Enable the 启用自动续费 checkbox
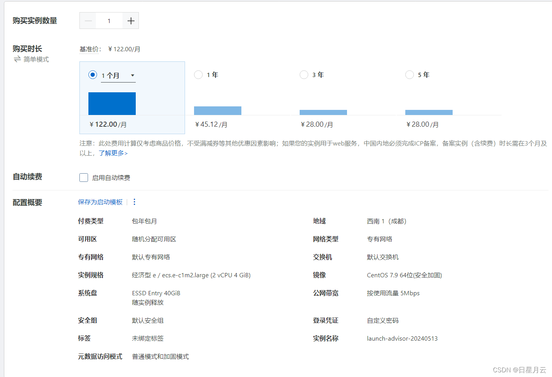 (x=84, y=178)
